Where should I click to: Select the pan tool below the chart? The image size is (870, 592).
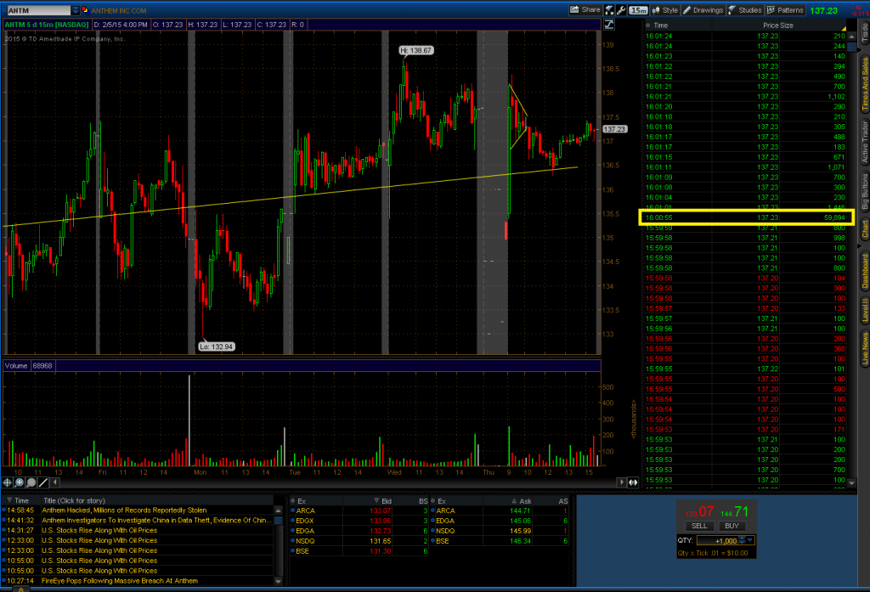pos(20,482)
